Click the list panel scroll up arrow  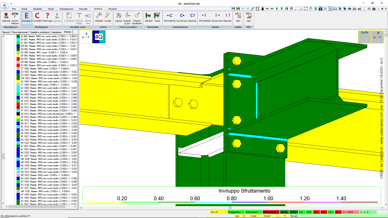point(3,36)
